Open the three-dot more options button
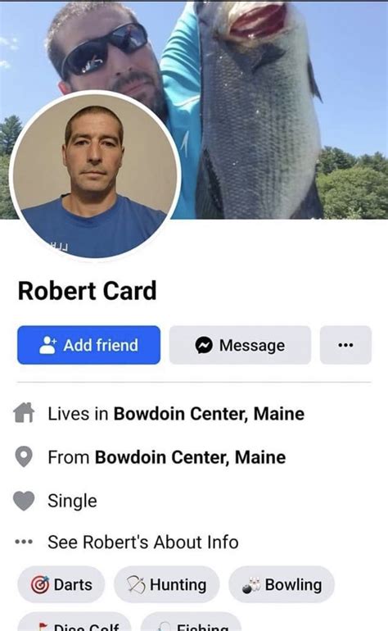The width and height of the screenshot is (388, 631). click(345, 345)
